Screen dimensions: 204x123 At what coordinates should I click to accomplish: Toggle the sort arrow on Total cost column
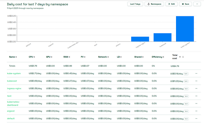(183, 57)
